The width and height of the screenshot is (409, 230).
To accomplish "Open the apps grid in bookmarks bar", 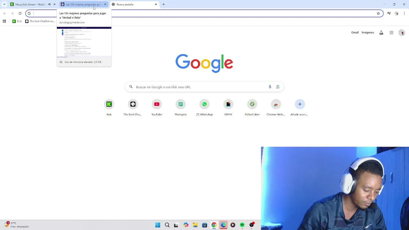I will point(4,21).
